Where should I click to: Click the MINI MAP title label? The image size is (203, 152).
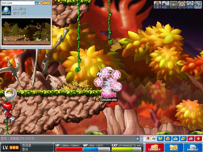click(x=7, y=3)
